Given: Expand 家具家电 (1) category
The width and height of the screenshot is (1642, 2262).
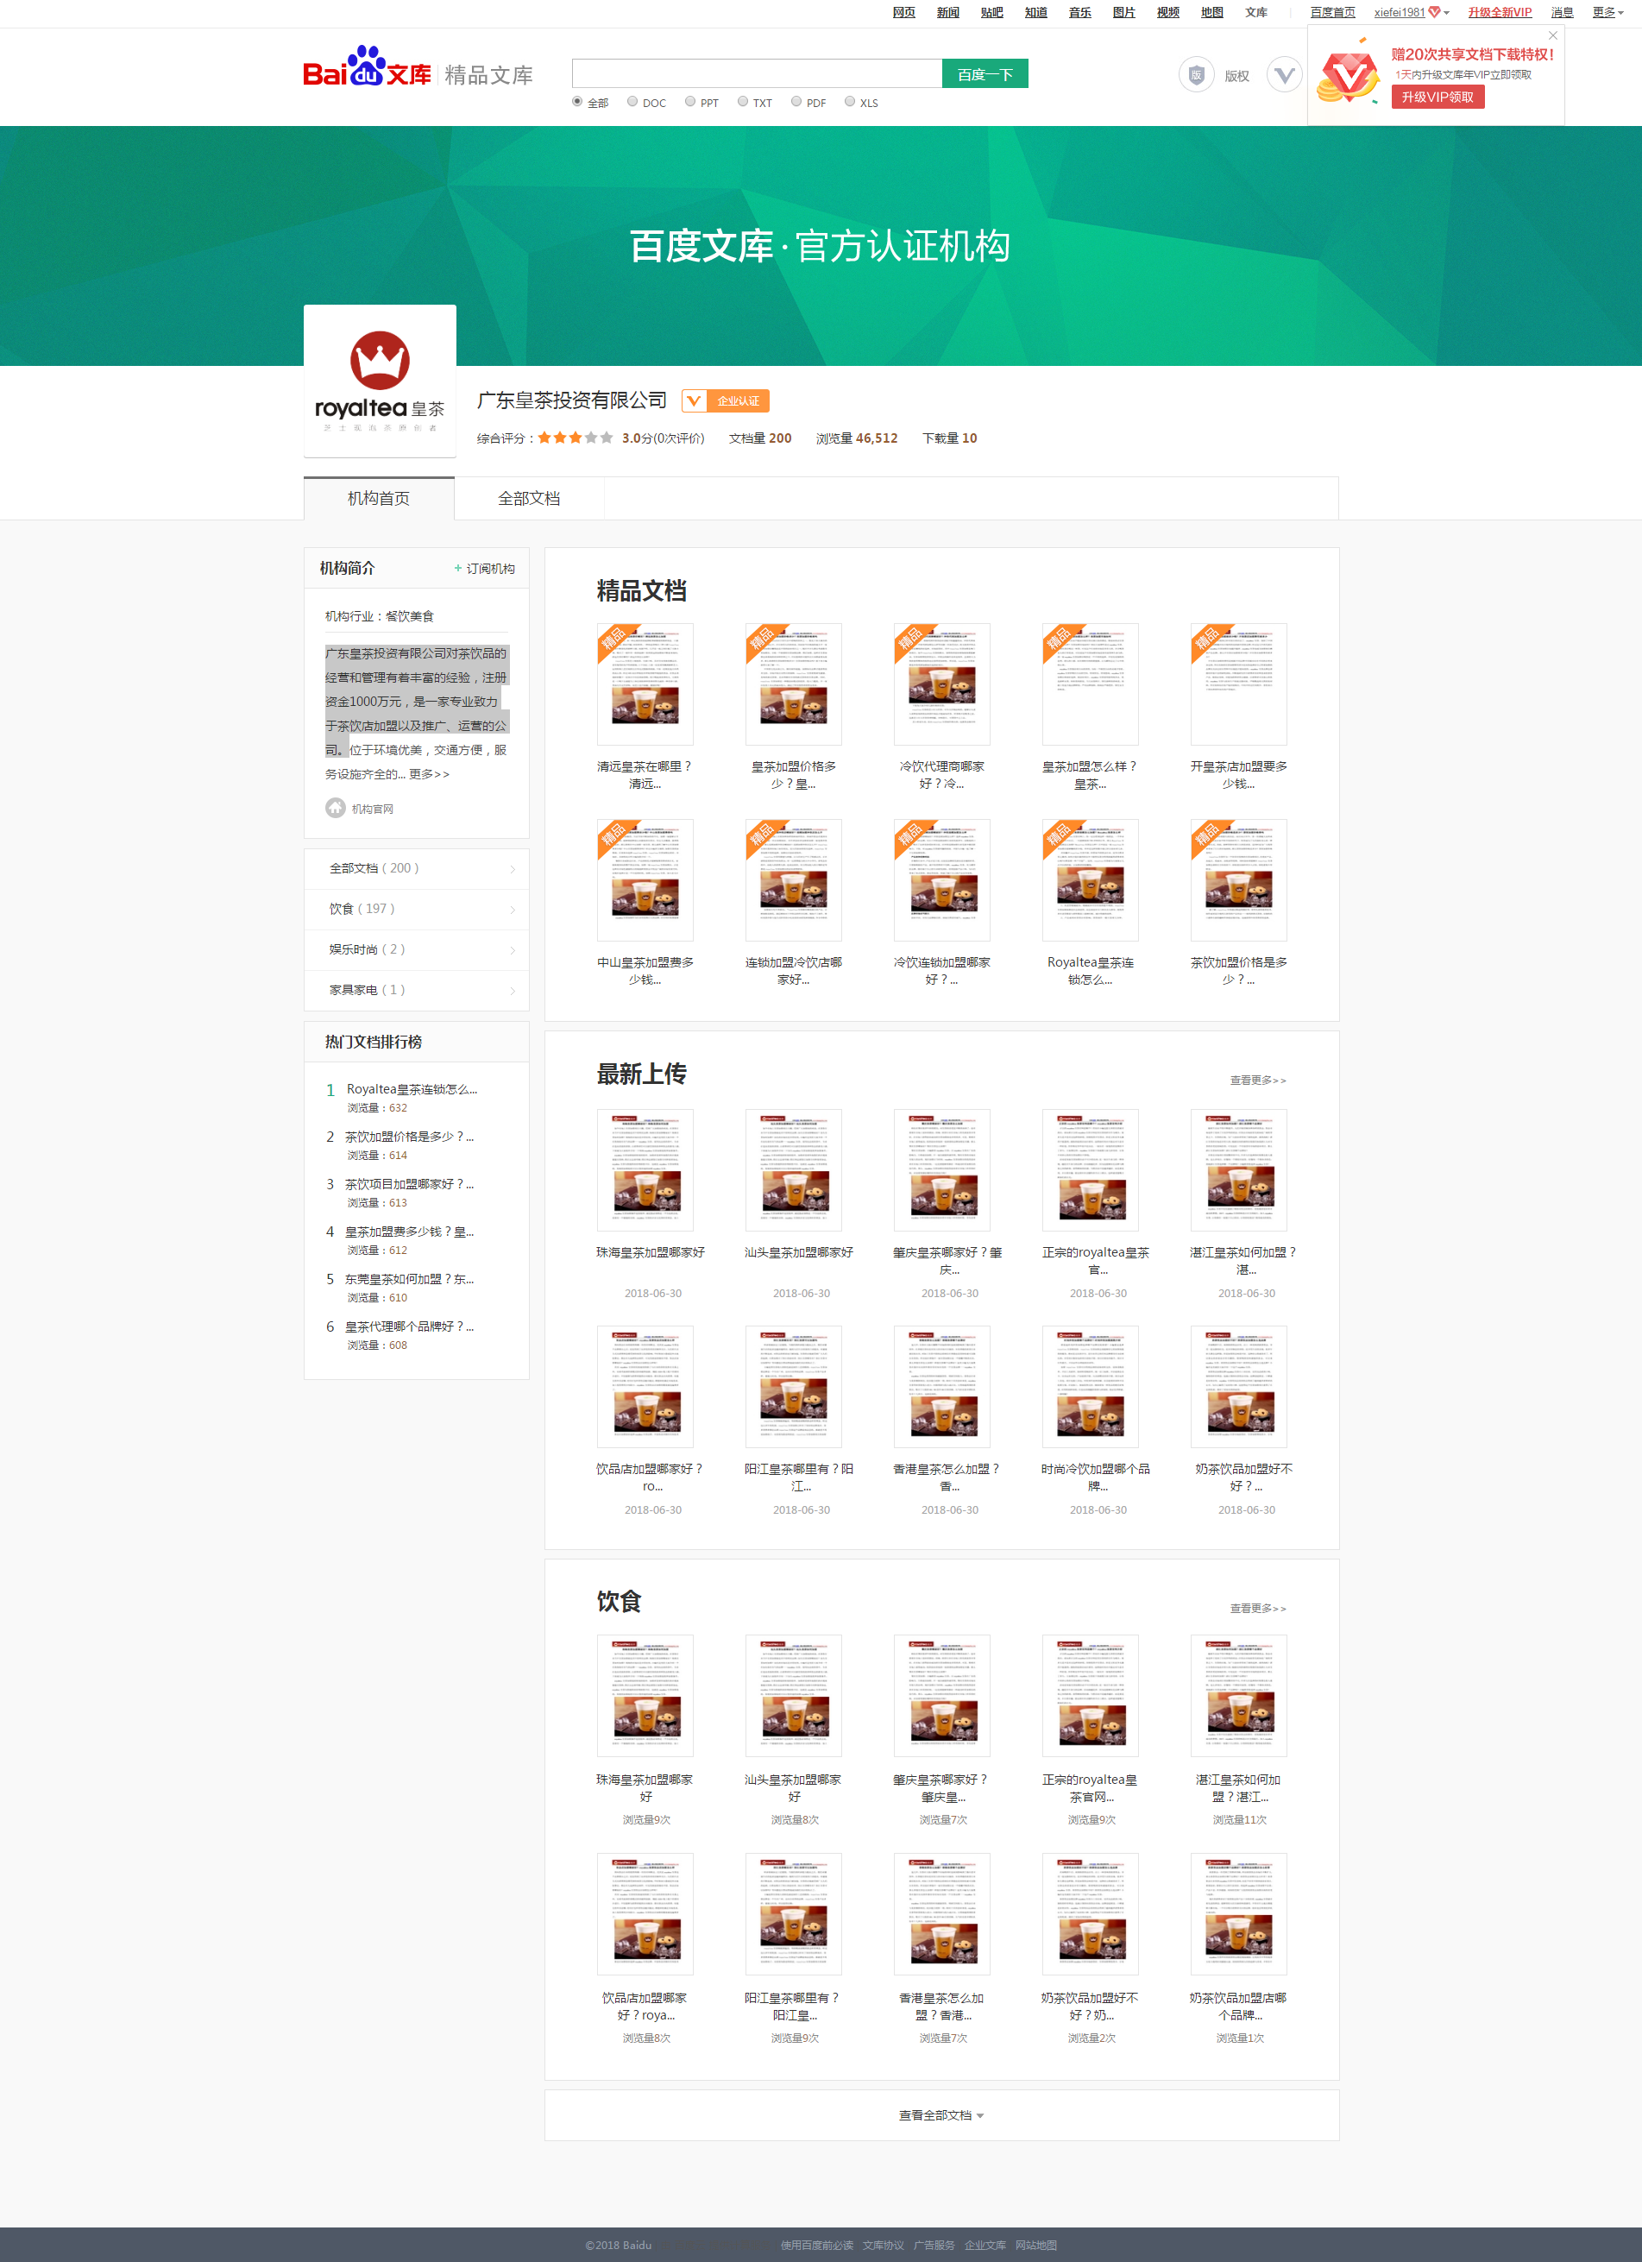Looking at the screenshot, I should 417,991.
